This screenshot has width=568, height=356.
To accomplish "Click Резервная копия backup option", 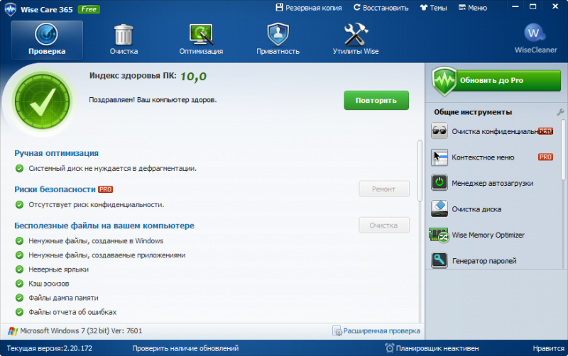I will (309, 8).
